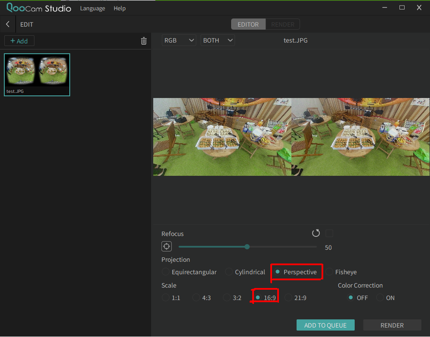Viewport: 430px width, 337px height.
Task: Open the Language menu
Action: click(x=93, y=9)
